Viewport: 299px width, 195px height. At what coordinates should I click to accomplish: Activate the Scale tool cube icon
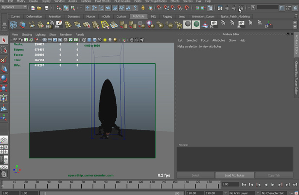point(4,89)
